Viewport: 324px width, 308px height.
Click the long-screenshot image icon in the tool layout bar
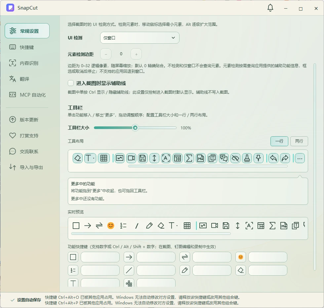(120, 158)
